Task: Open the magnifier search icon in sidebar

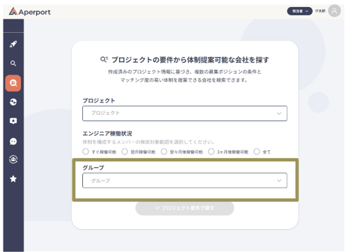Action: pyautogui.click(x=13, y=63)
